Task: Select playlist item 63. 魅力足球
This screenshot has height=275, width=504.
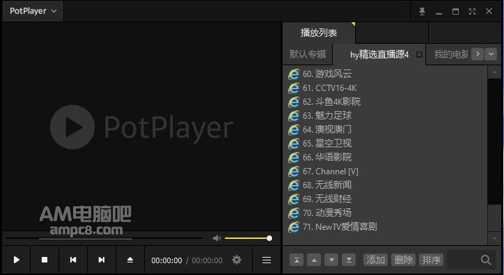Action: pyautogui.click(x=385, y=115)
